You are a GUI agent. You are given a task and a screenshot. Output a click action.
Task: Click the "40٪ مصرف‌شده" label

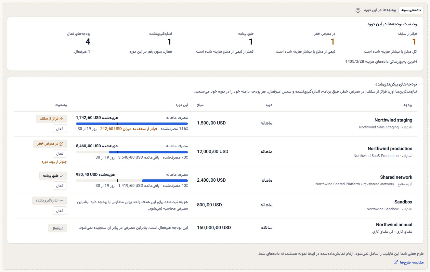[175, 186]
